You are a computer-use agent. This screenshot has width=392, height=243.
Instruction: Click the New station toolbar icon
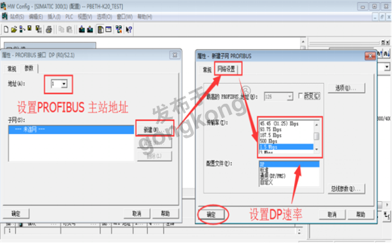pos(6,29)
